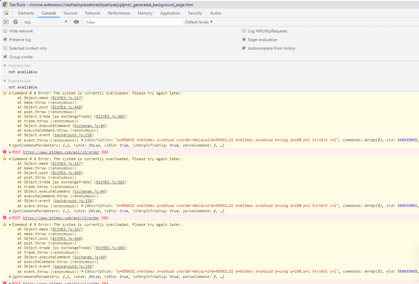
Task: Open BitMEX.js:167 link in Command 4 stack
Action: coord(67,98)
